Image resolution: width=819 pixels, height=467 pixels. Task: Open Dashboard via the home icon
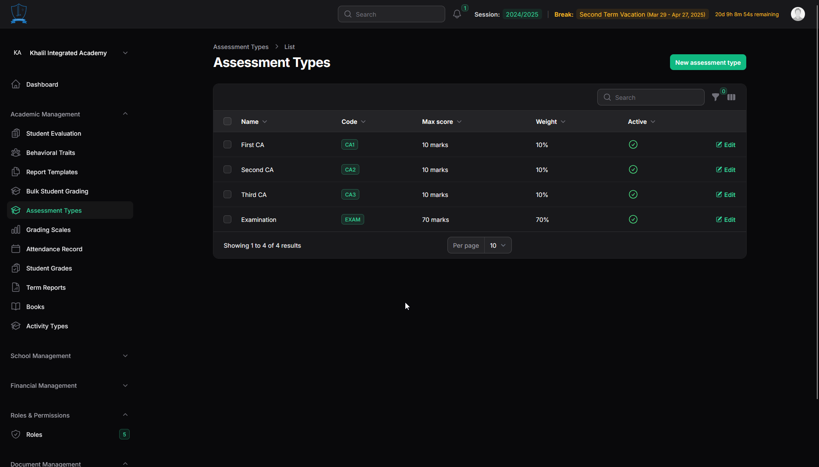click(16, 84)
